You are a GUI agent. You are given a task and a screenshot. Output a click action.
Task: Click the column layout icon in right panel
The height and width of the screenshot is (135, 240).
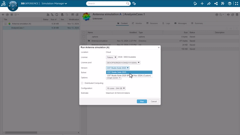[x=237, y=15]
